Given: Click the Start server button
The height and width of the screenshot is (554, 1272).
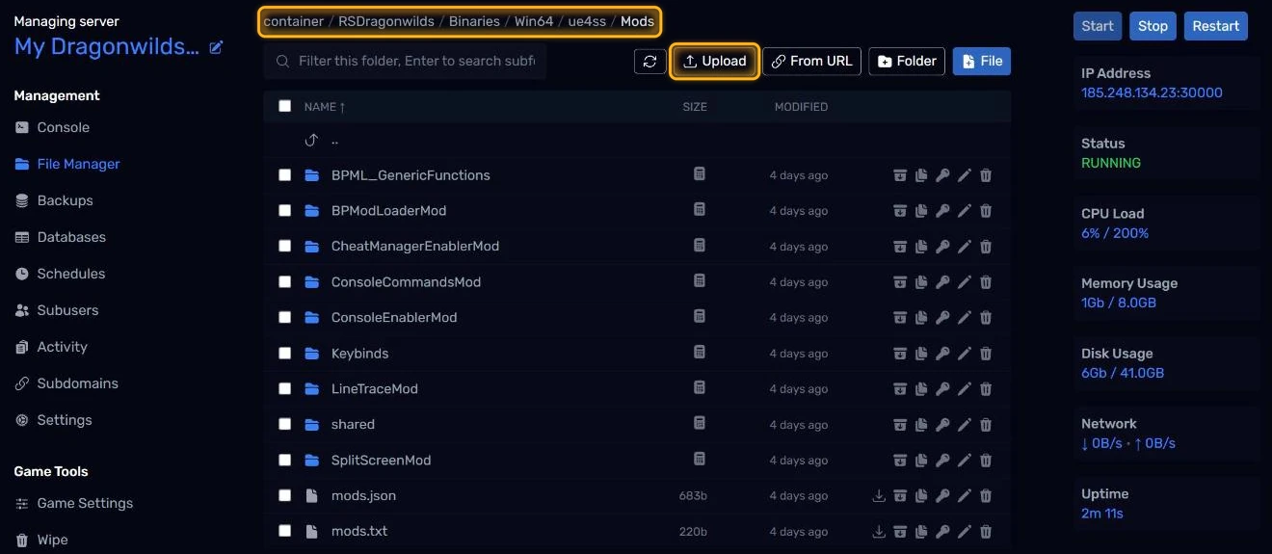Looking at the screenshot, I should pos(1098,26).
